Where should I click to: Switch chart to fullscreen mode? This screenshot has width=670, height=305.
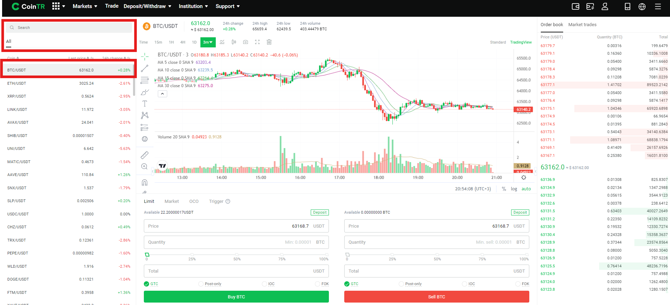tap(257, 42)
